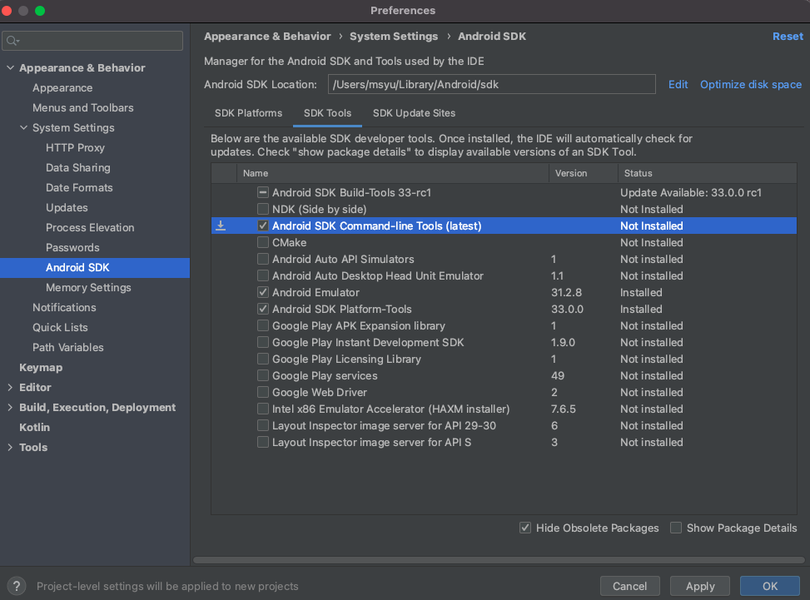Switch to SDK Platforms tab
810x600 pixels.
(x=248, y=113)
